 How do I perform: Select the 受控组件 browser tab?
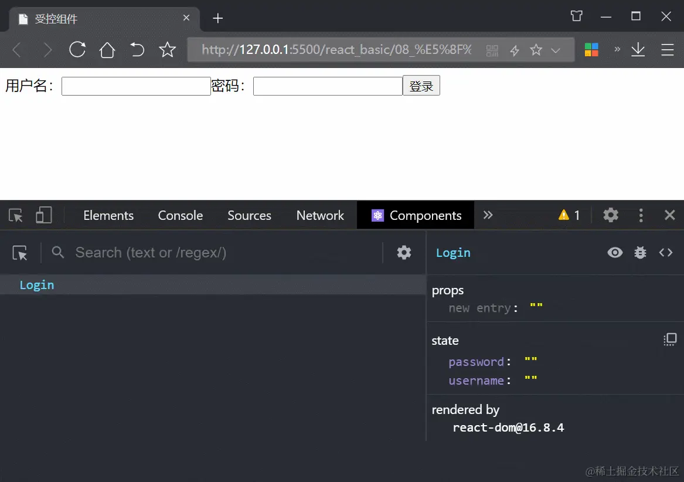click(104, 19)
